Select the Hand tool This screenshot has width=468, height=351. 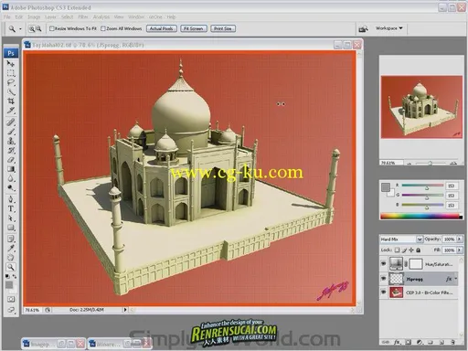coord(11,258)
